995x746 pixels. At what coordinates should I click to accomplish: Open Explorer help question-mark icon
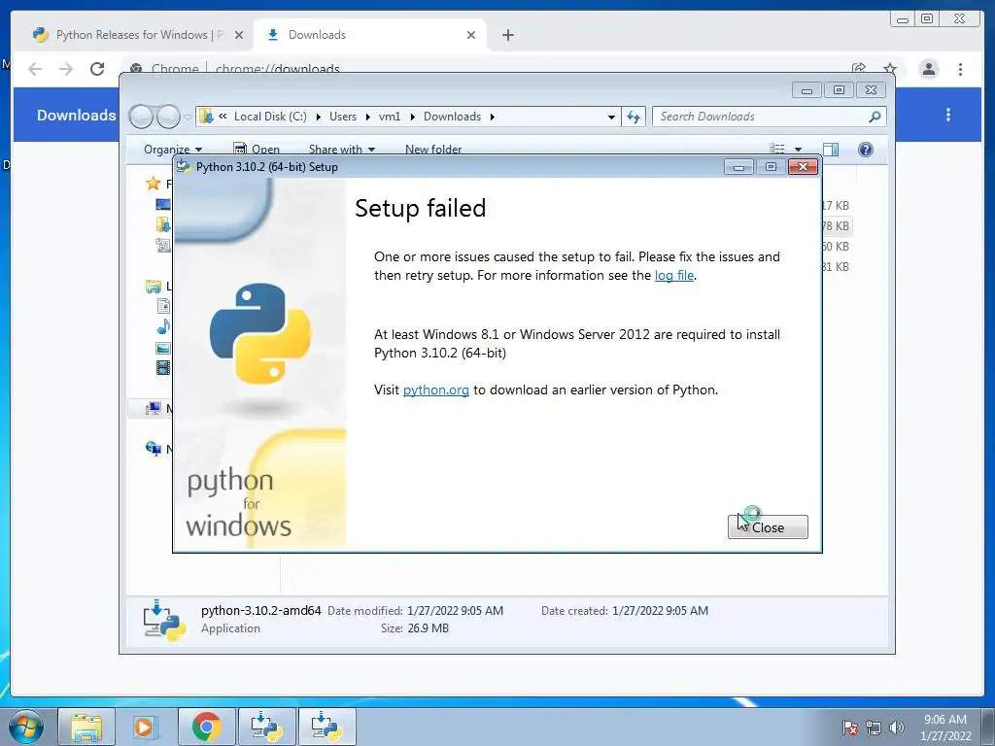pos(865,149)
